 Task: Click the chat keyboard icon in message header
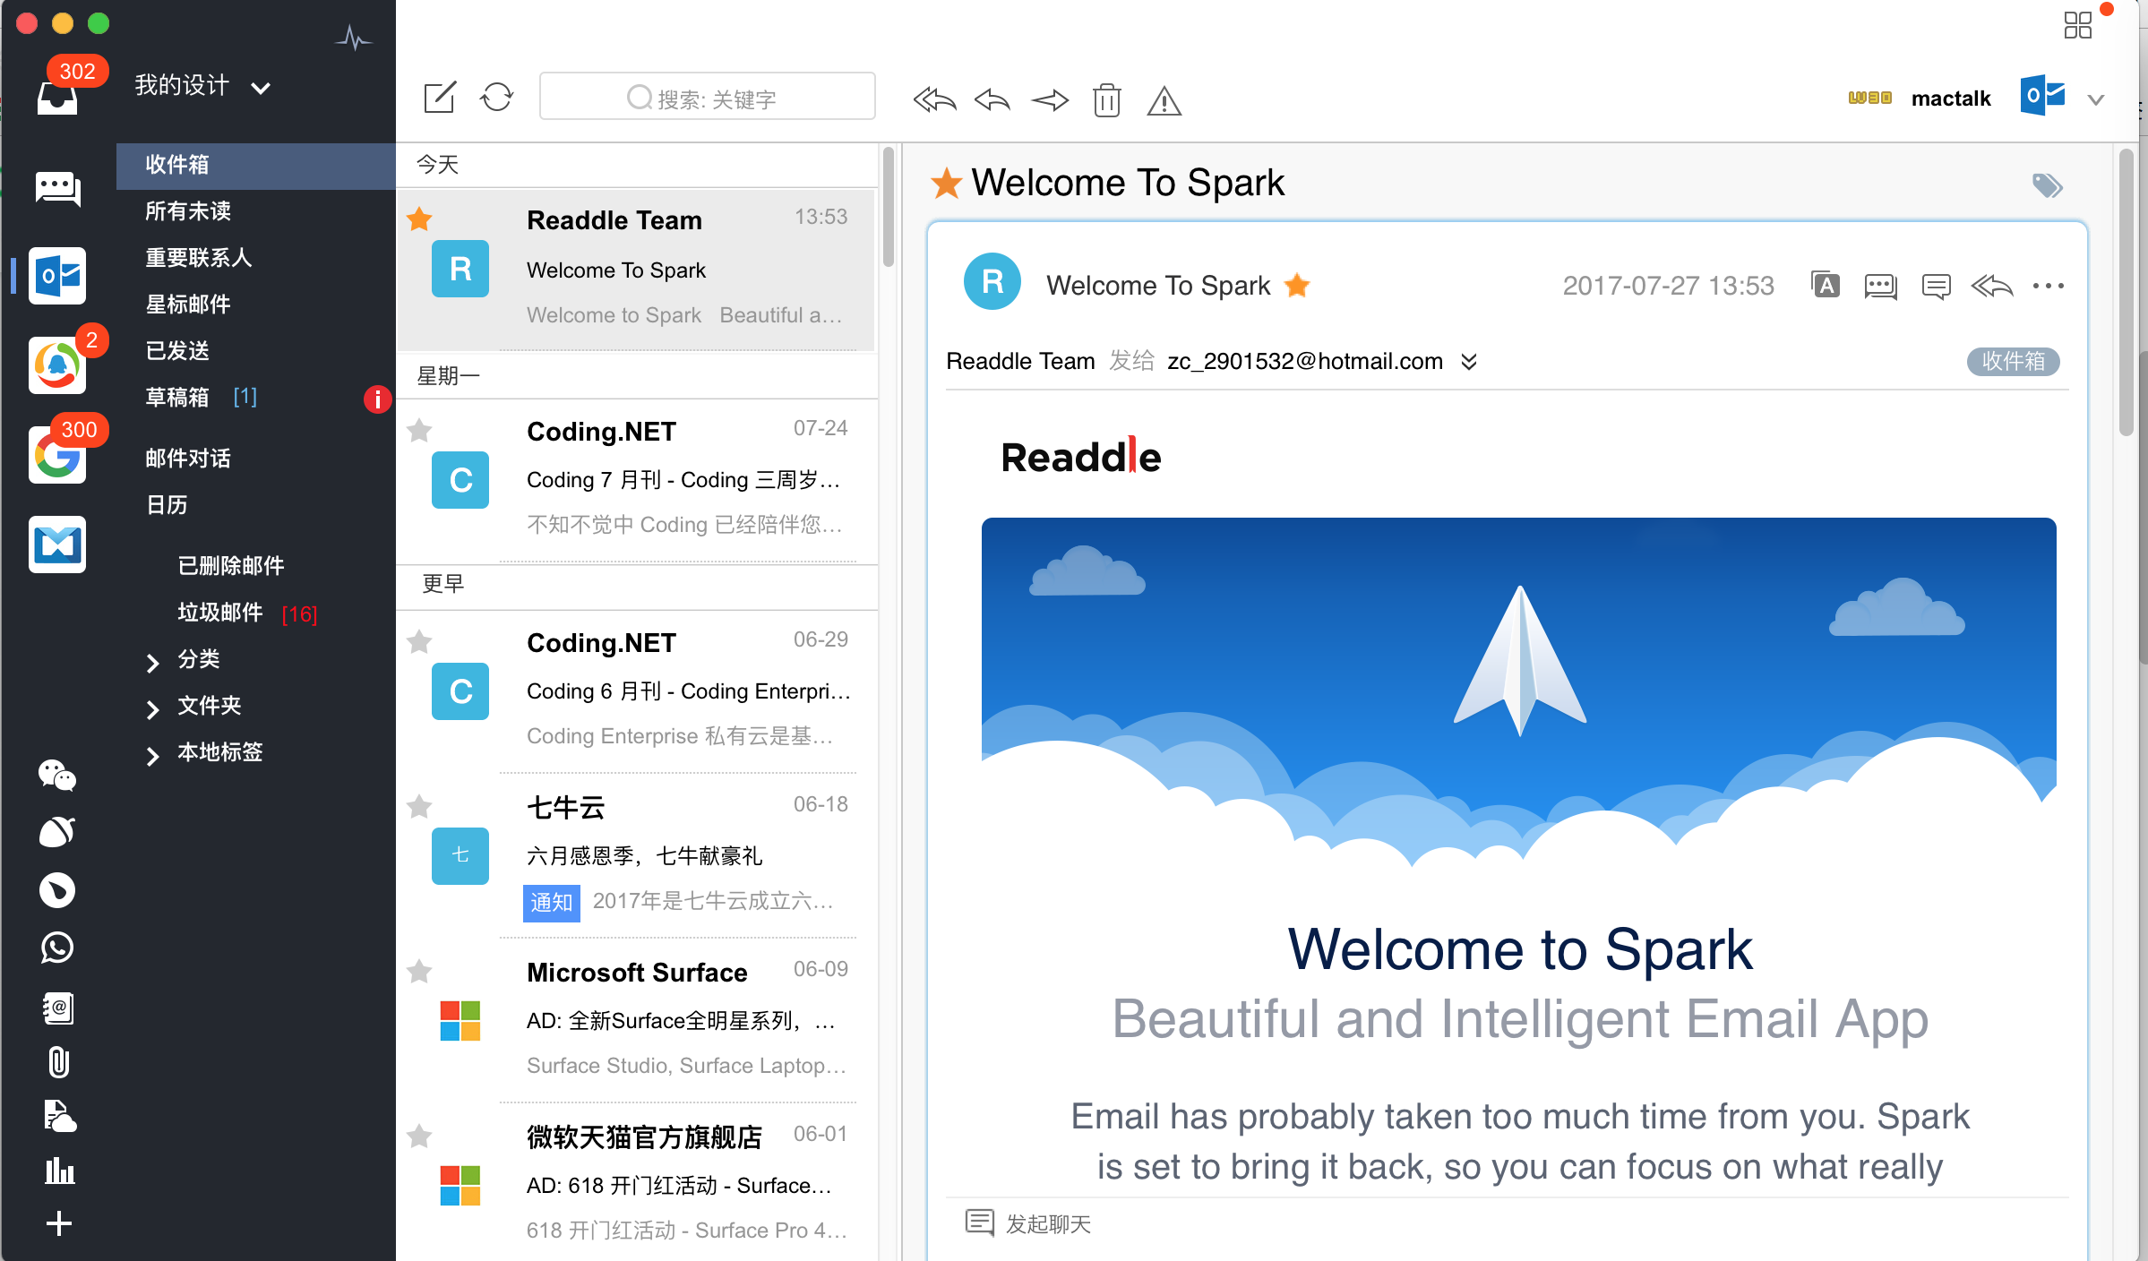point(1880,287)
